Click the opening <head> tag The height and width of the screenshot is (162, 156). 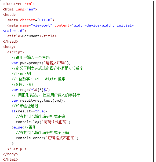tap(9, 15)
